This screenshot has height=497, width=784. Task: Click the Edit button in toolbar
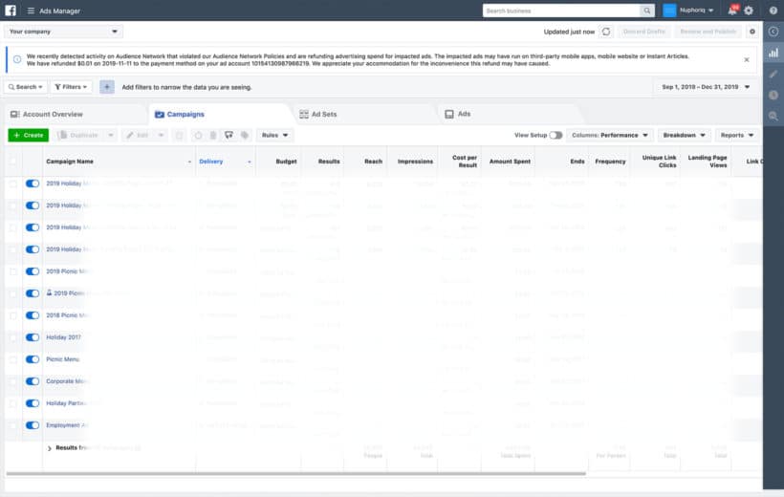tap(138, 135)
